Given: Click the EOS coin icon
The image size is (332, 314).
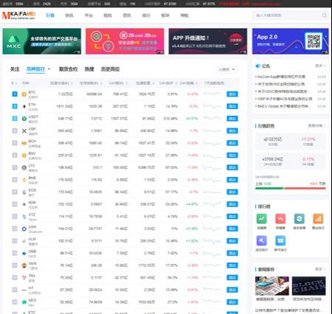Looking at the screenshot, I should coord(24,192).
